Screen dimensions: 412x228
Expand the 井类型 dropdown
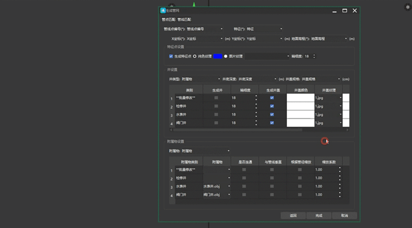click(201, 79)
